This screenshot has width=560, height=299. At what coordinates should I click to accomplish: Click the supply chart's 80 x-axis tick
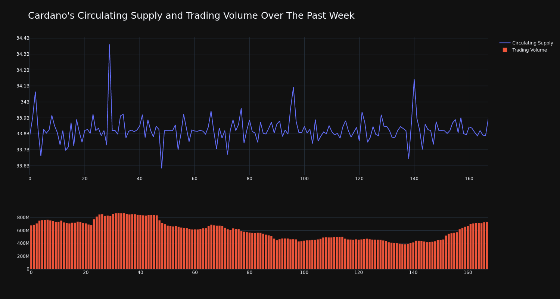[x=249, y=179]
